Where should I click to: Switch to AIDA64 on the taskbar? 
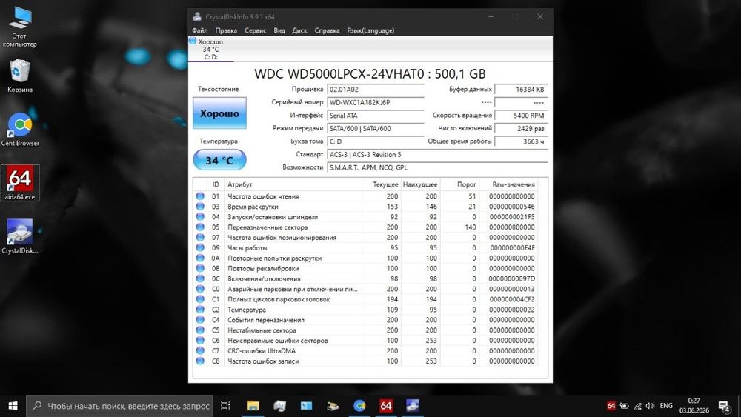click(386, 406)
